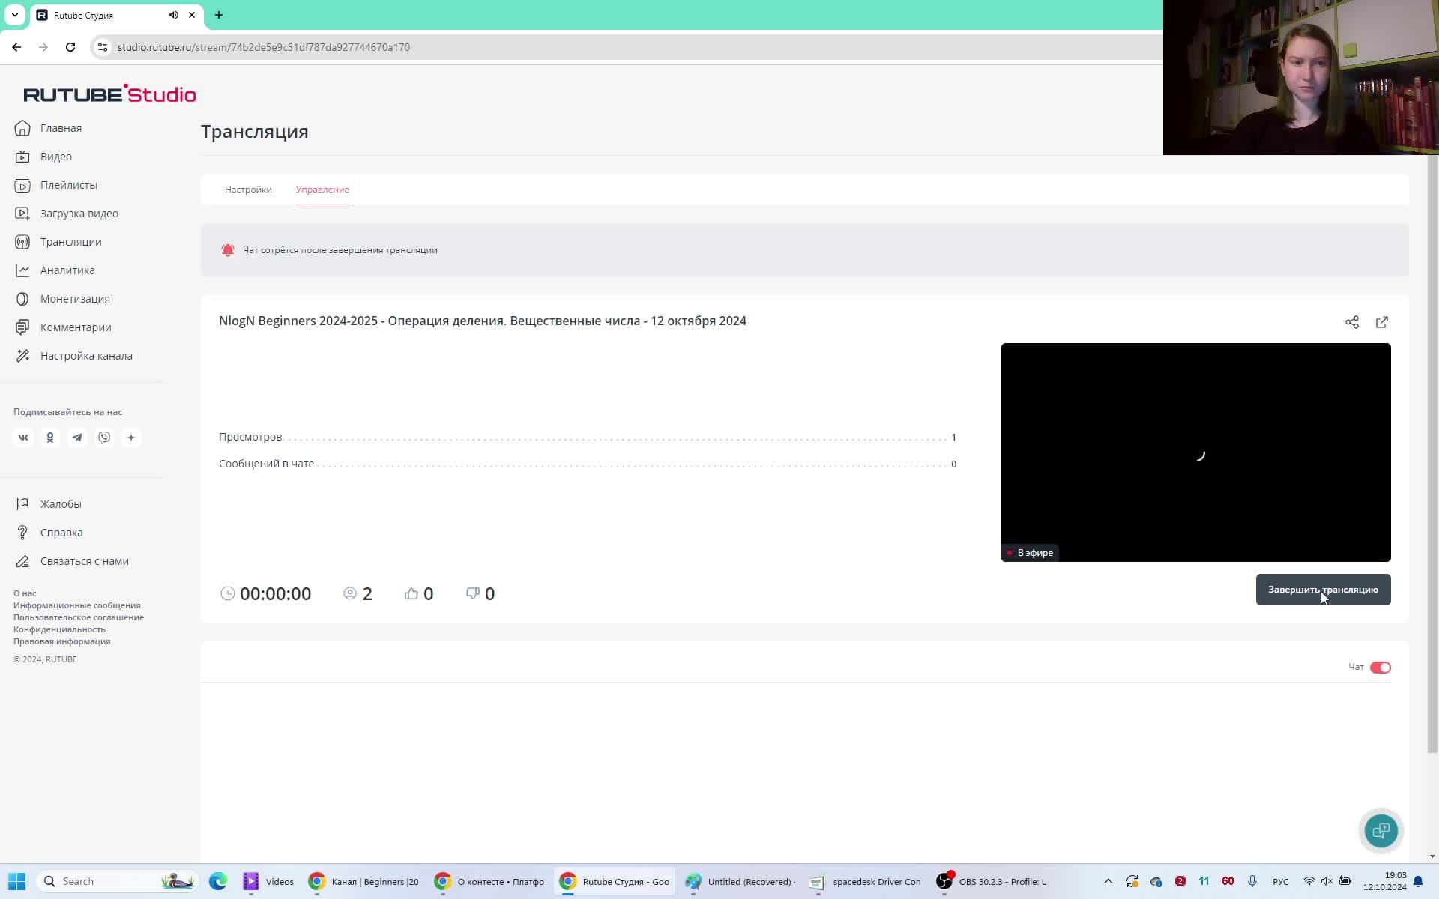Expand hidden system tray icons chevron
Image resolution: width=1439 pixels, height=899 pixels.
coord(1108,881)
